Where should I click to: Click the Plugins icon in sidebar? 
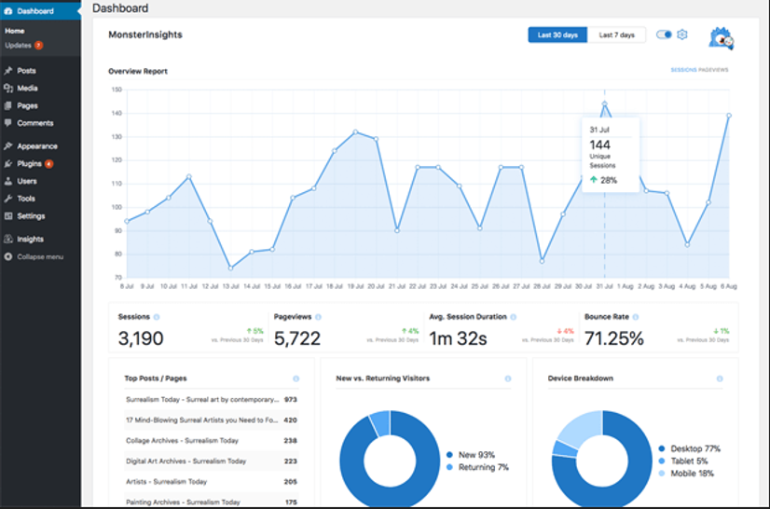pyautogui.click(x=8, y=164)
